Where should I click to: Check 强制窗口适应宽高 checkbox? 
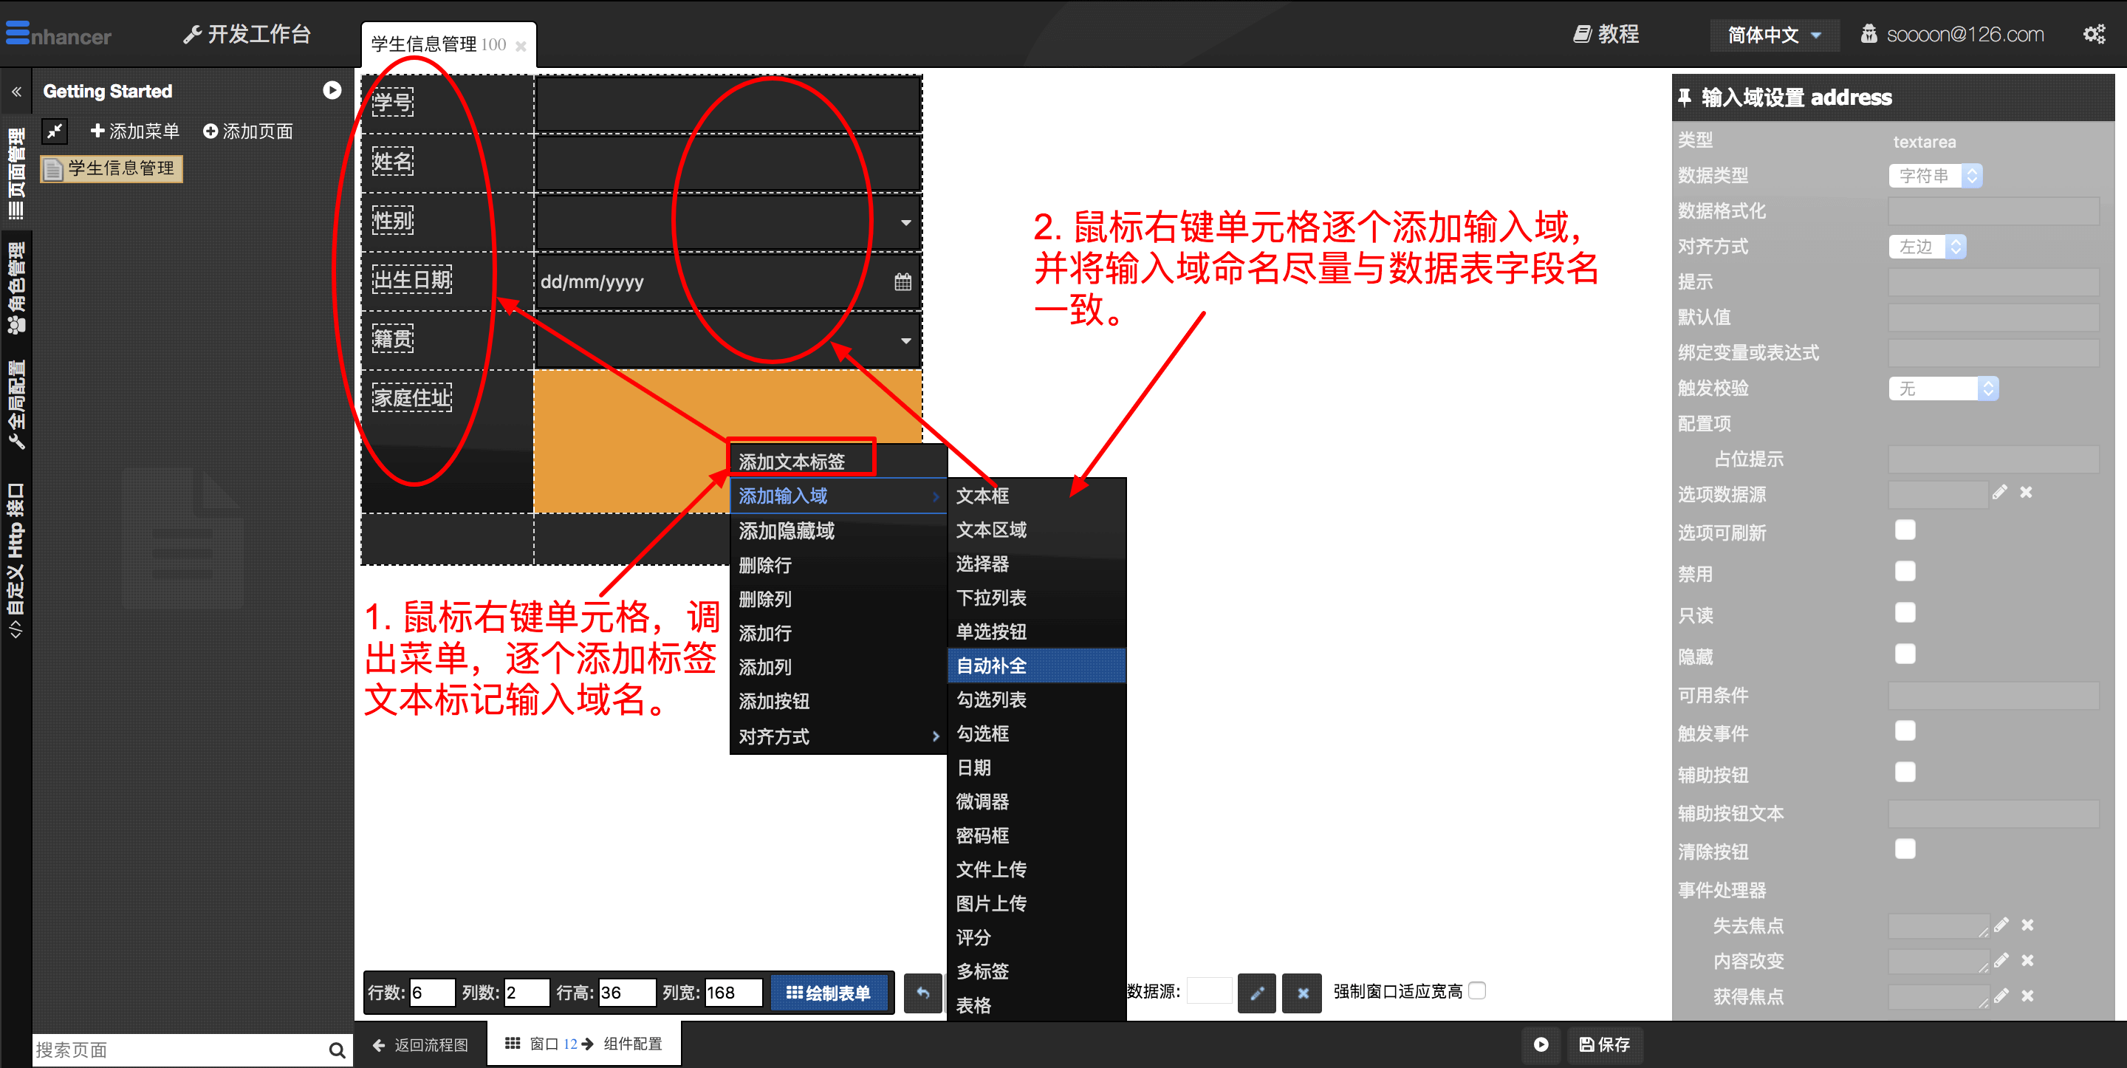tap(1477, 990)
